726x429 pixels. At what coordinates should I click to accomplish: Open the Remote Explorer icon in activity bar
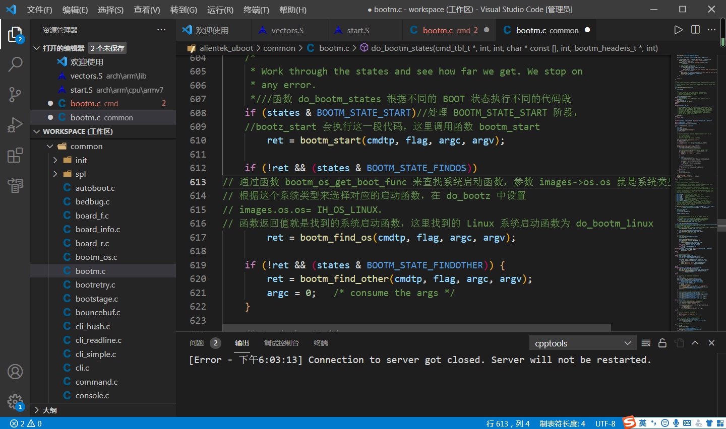(15, 185)
